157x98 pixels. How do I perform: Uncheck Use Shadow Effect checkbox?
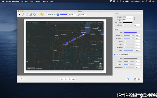point(115,55)
